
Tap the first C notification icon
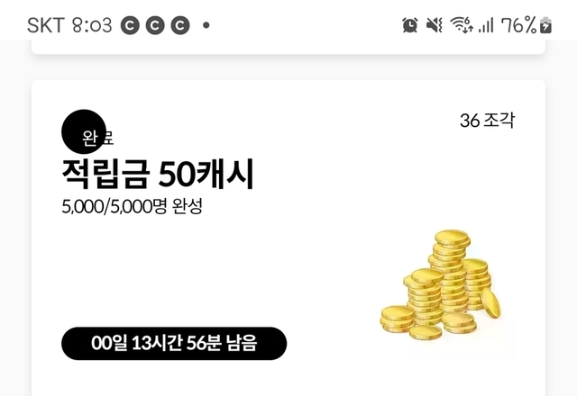tap(130, 25)
